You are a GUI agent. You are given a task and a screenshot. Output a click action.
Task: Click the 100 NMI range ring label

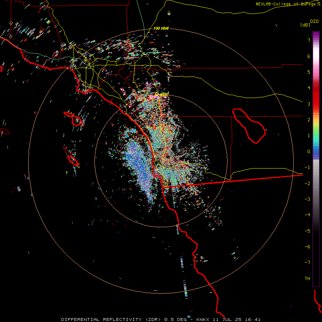click(161, 28)
